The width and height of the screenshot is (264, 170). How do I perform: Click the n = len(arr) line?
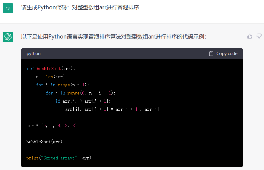tap(50, 77)
